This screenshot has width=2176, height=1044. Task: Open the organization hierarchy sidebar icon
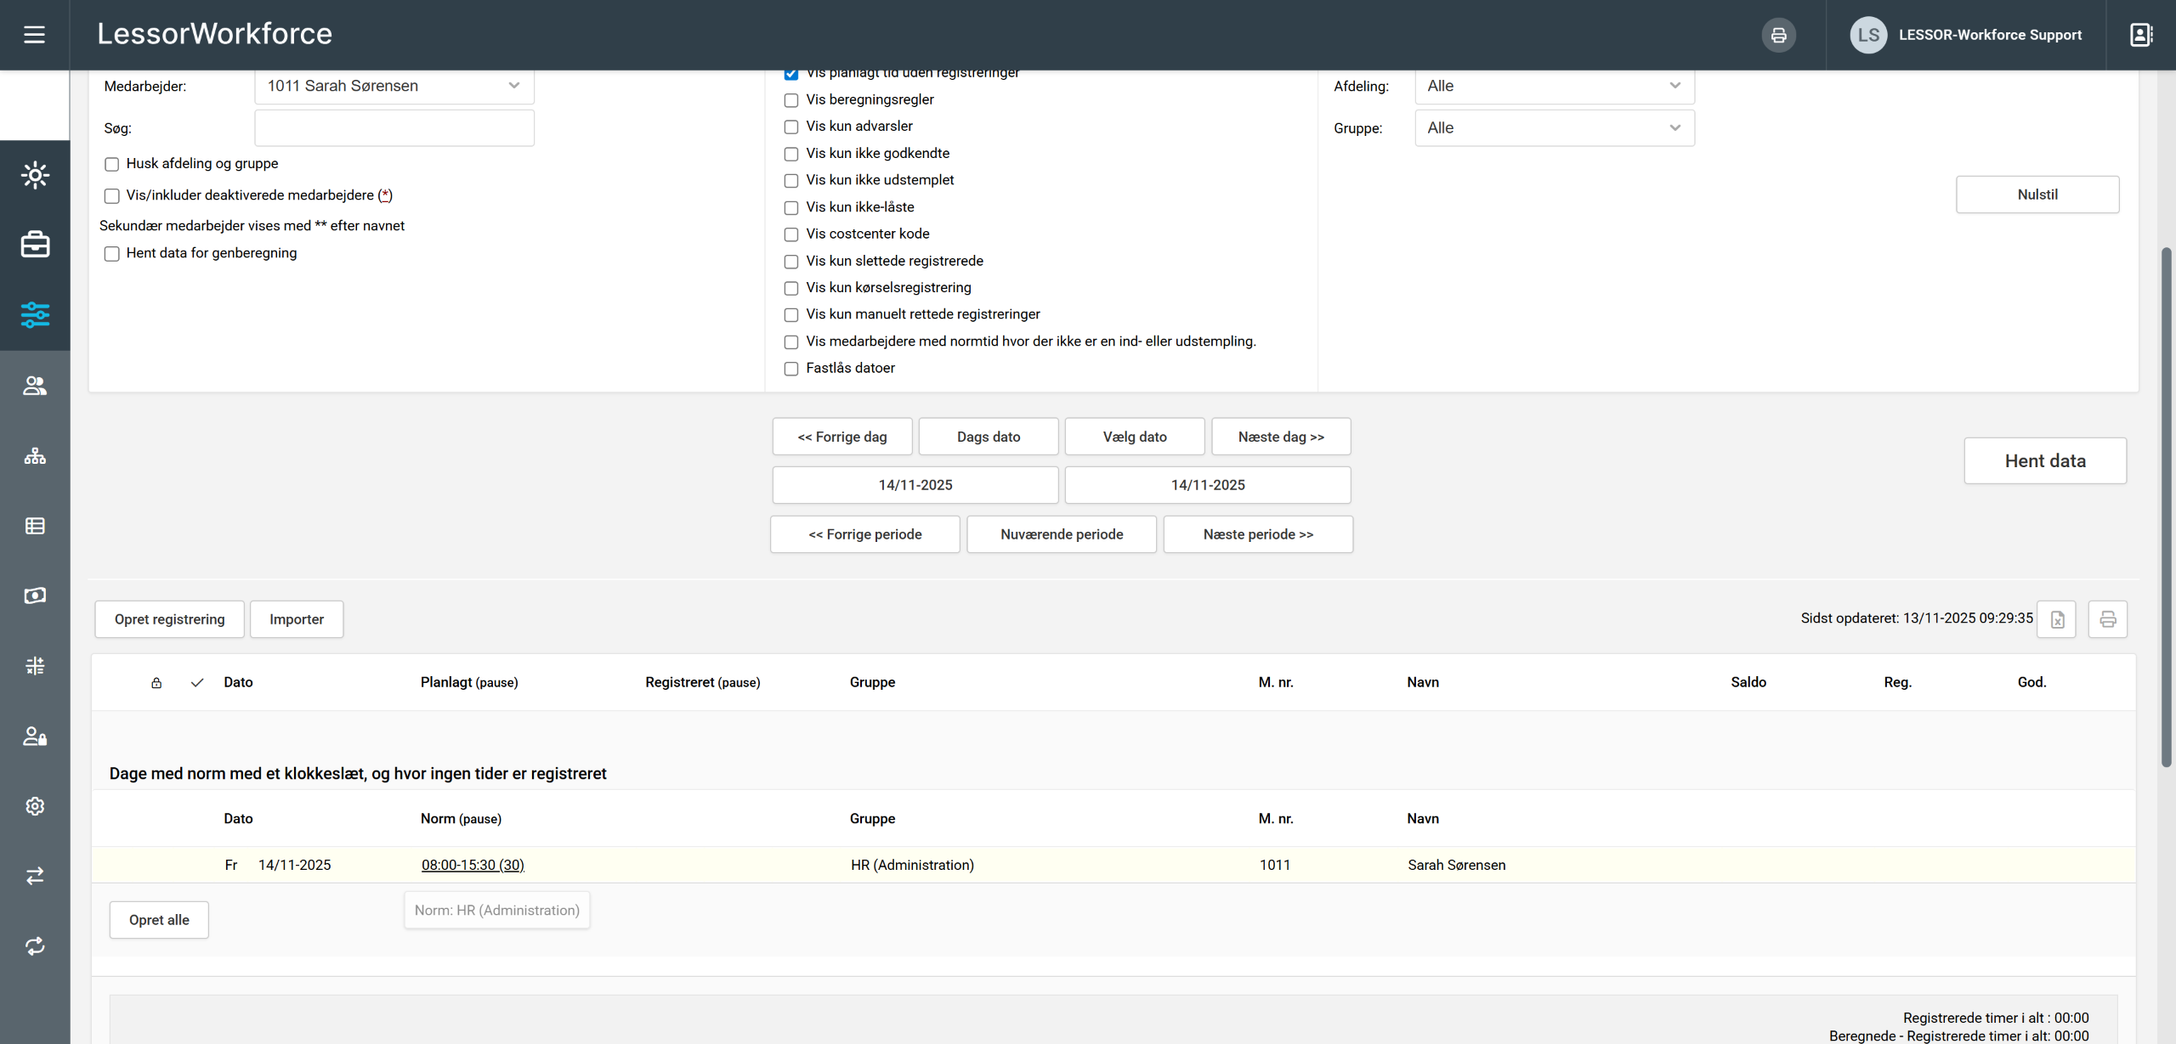click(x=35, y=456)
